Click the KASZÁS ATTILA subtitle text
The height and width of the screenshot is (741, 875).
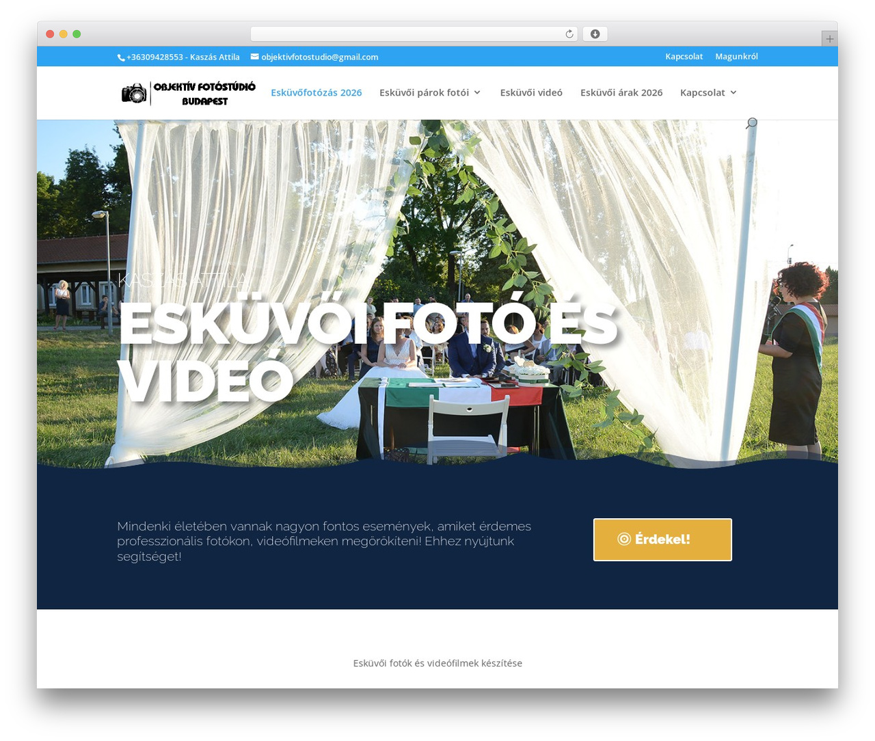pyautogui.click(x=183, y=280)
